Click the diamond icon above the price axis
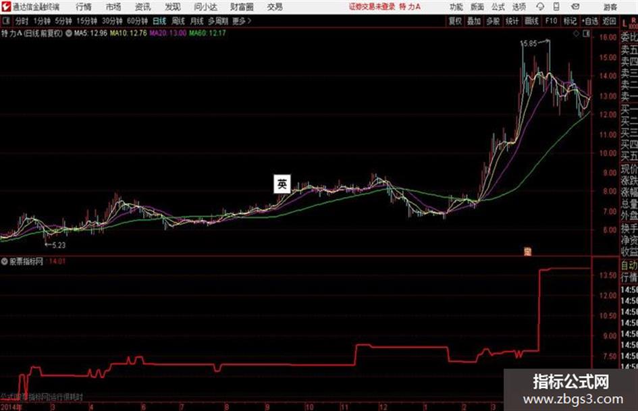The image size is (638, 411). click(x=576, y=34)
